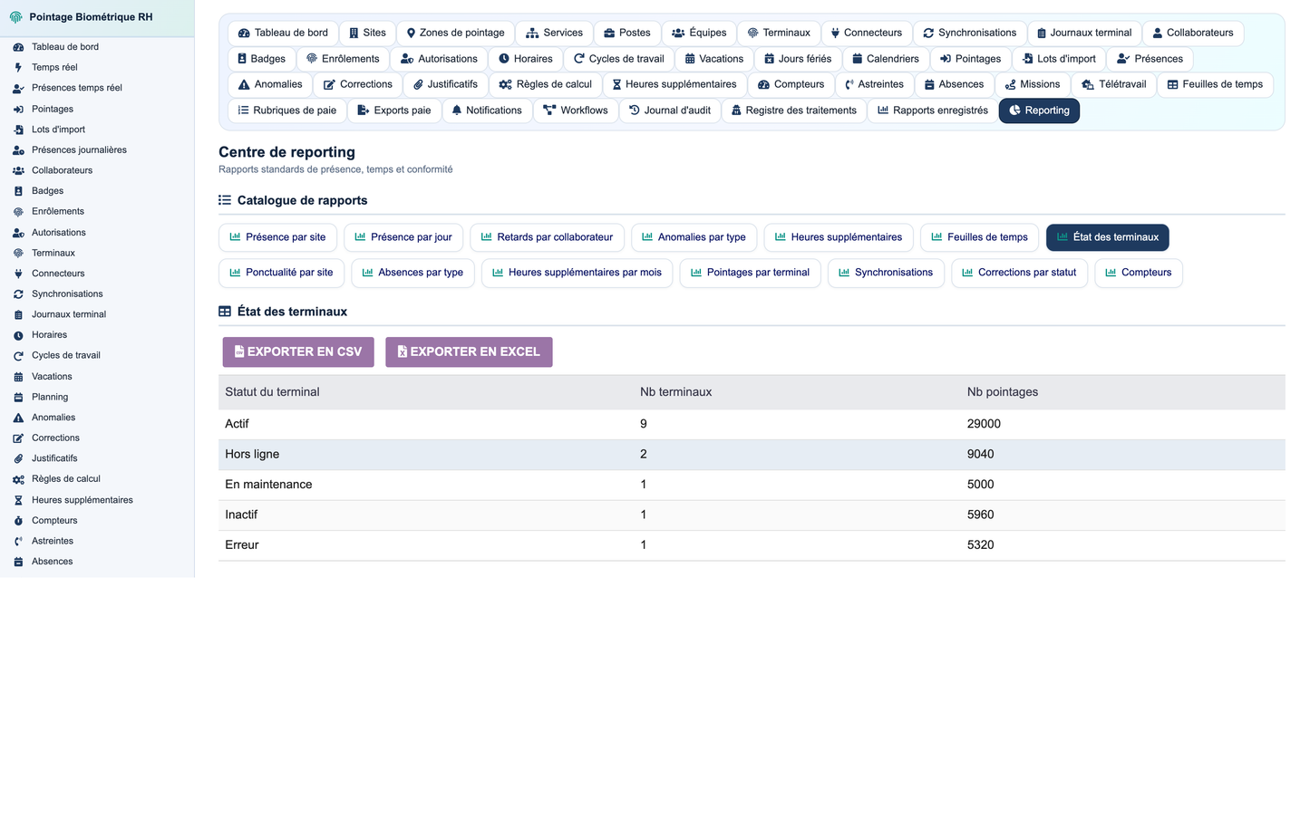Click the sidebar Heures supplémentaires hourglass icon

pos(18,500)
